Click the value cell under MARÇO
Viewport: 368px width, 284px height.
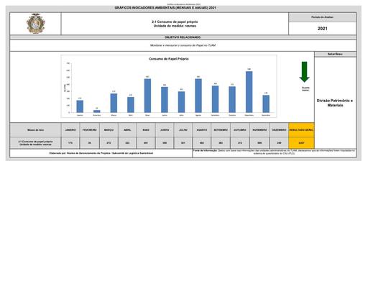coord(109,143)
